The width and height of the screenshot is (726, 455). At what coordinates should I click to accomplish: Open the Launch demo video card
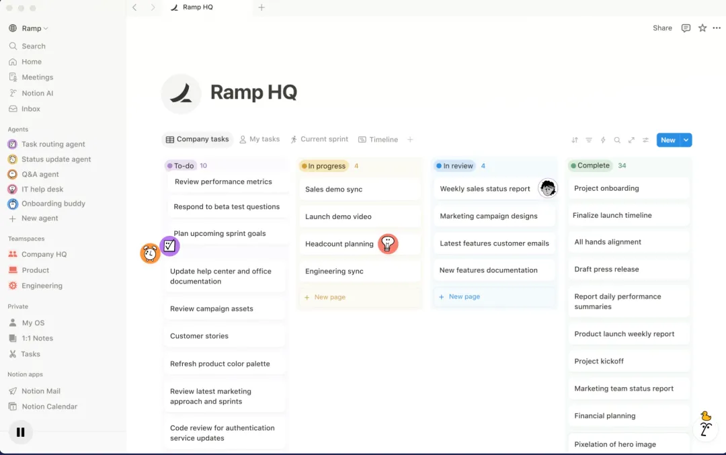coord(360,216)
